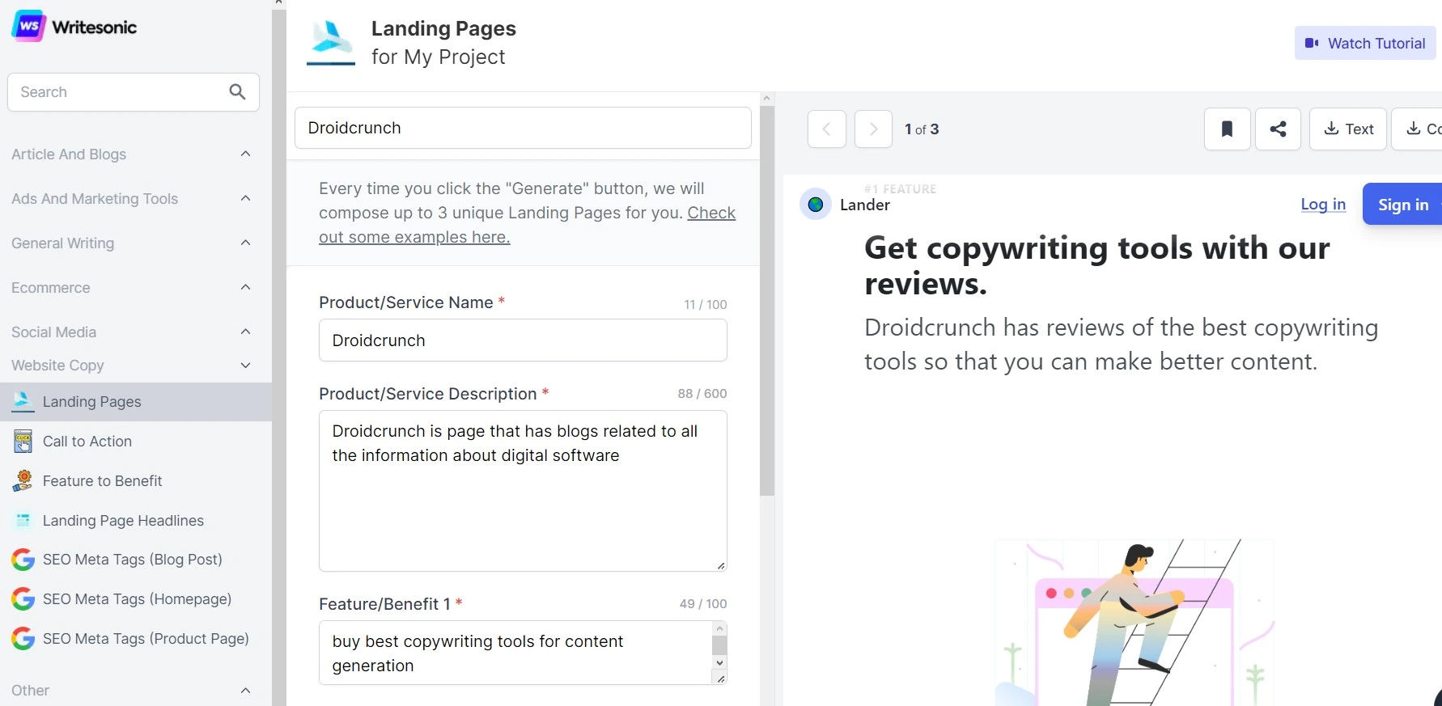Click the sidebar Search field
Image resolution: width=1442 pixels, height=706 pixels.
pos(134,92)
